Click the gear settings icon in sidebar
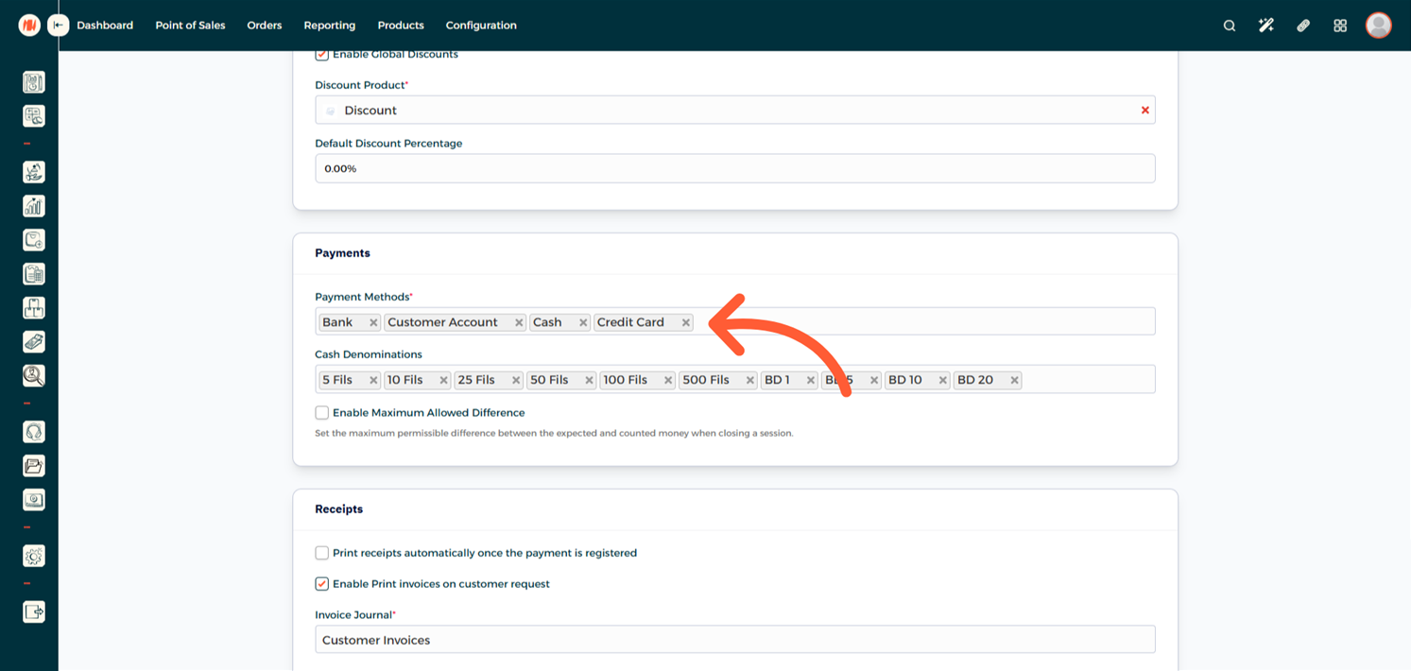Screen dimensions: 1411x671 (34, 557)
